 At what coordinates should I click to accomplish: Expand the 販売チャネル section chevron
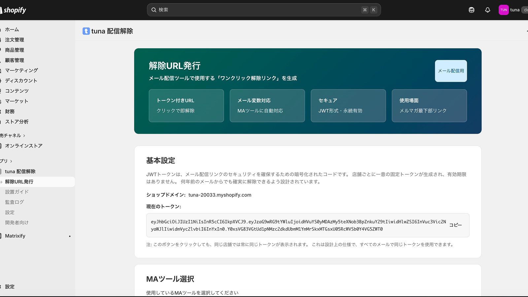pos(24,136)
